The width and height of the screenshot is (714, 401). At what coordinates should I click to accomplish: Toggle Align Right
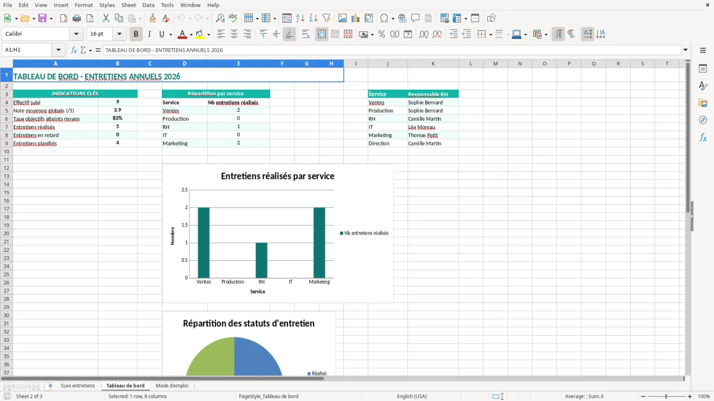tap(247, 34)
